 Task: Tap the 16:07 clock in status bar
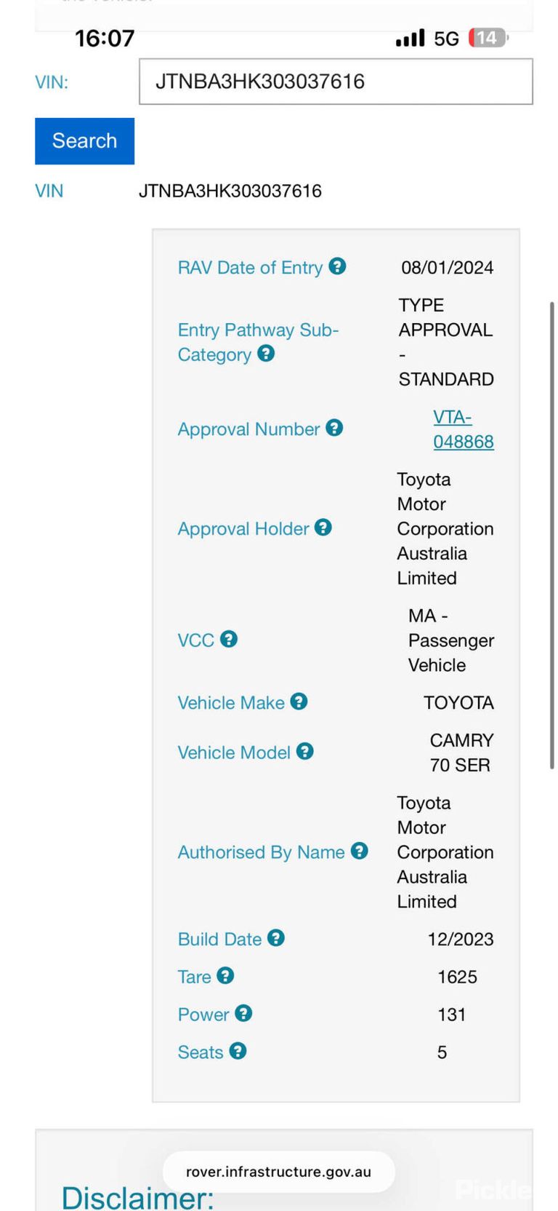click(105, 38)
